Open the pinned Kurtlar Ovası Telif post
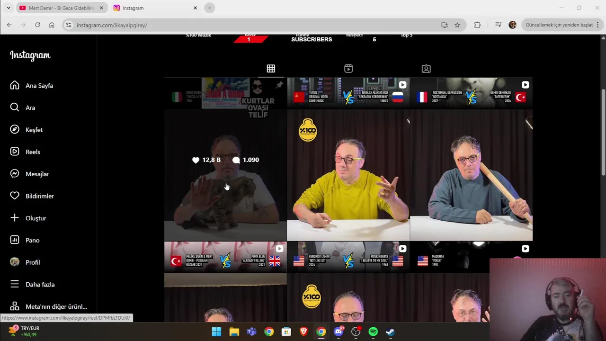 (x=225, y=160)
